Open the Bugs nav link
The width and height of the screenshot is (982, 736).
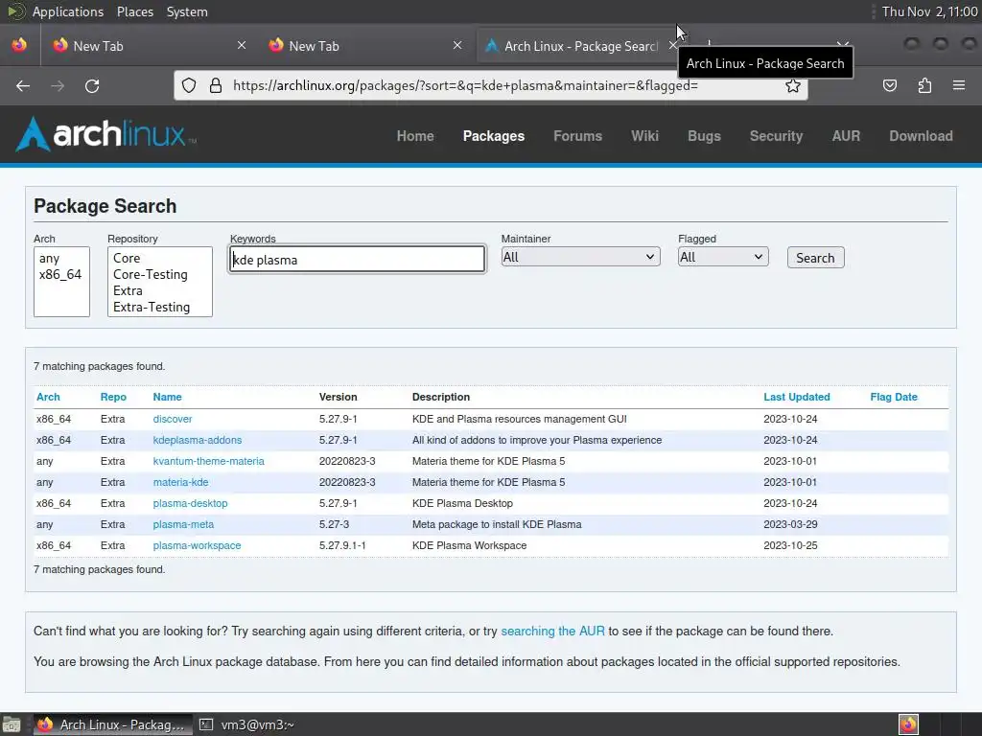point(704,136)
